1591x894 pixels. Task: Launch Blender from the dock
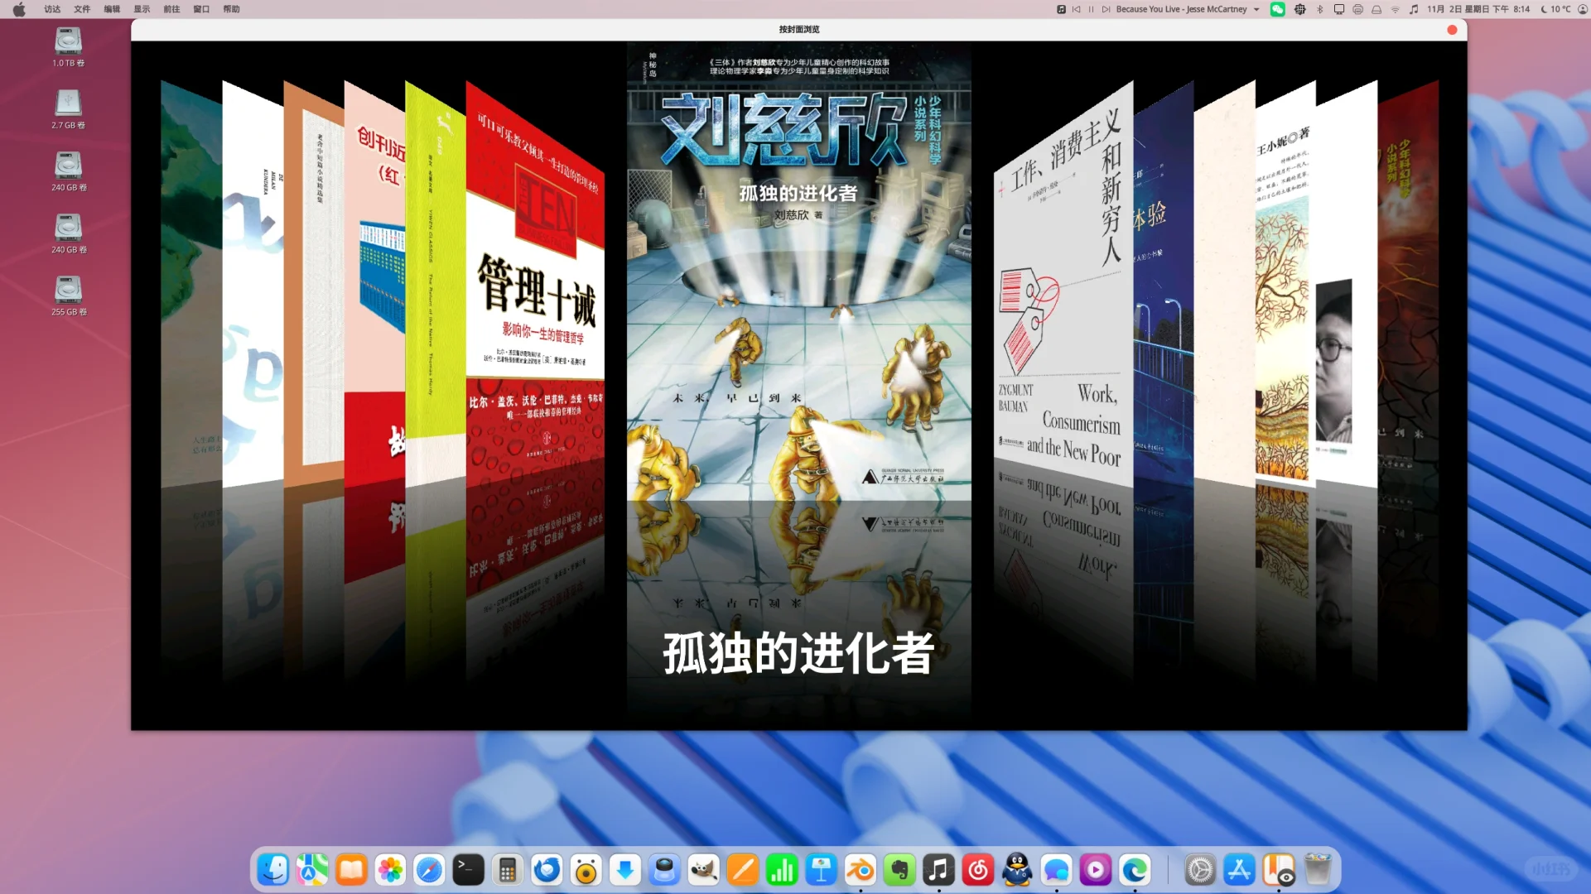(x=861, y=870)
